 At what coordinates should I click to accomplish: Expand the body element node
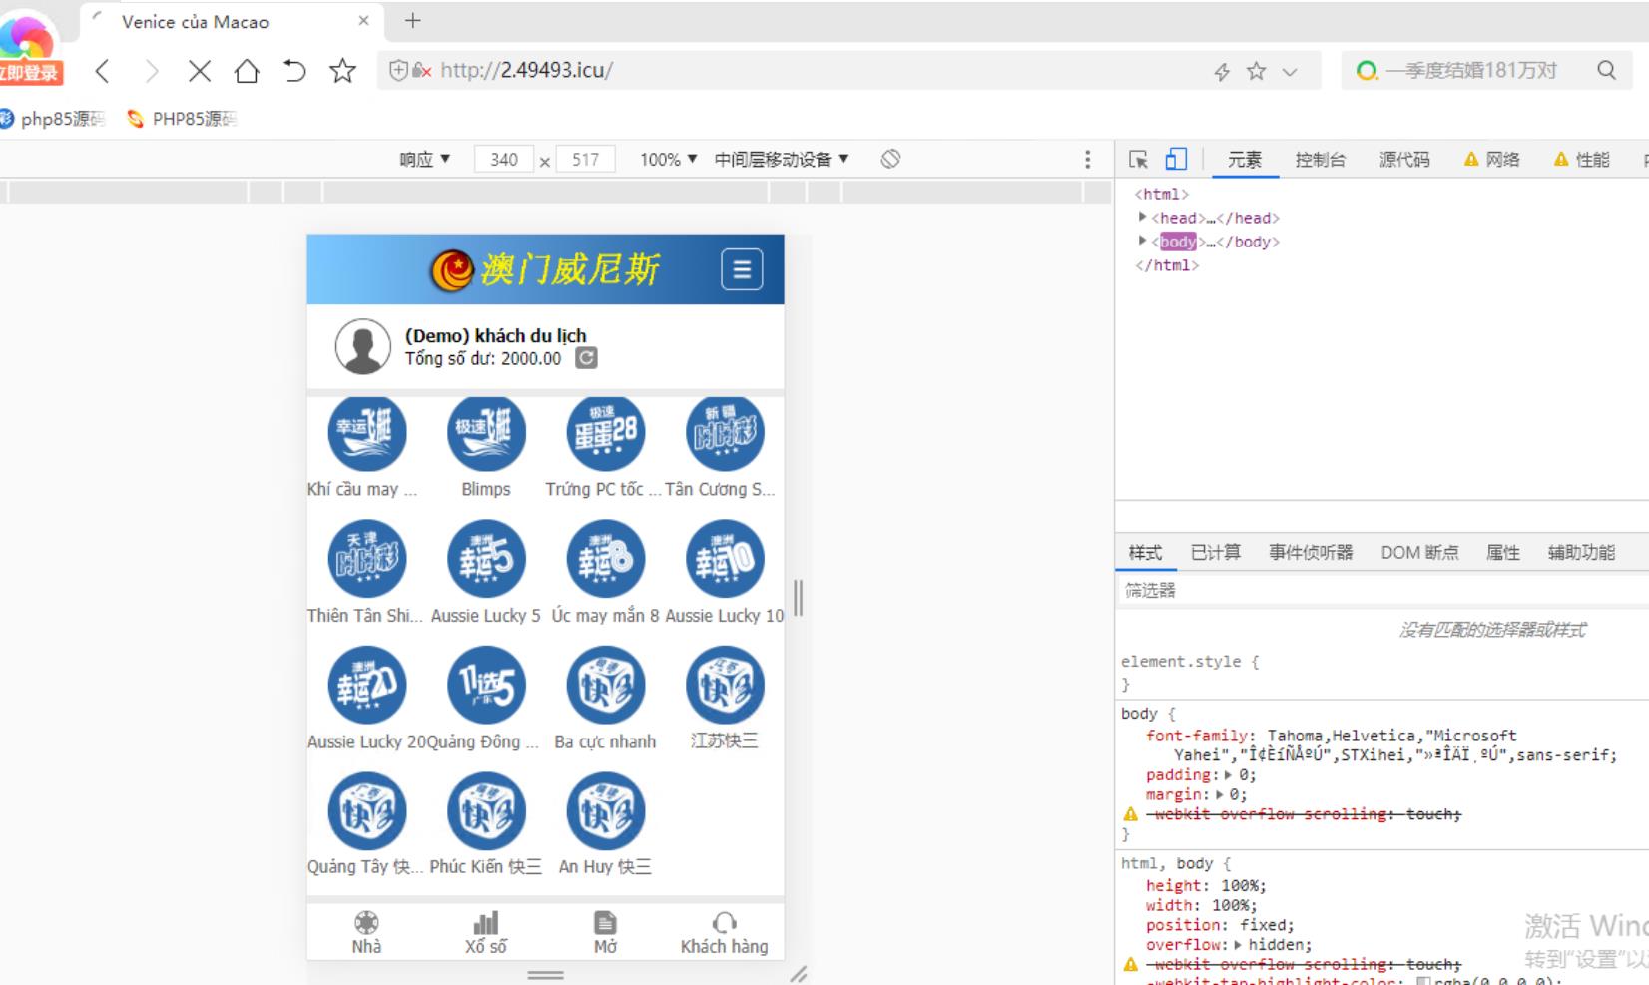click(1142, 242)
